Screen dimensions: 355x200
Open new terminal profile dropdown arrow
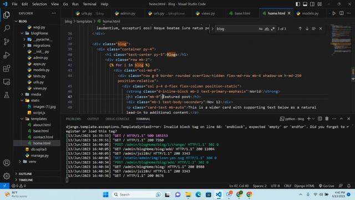[x=313, y=118]
